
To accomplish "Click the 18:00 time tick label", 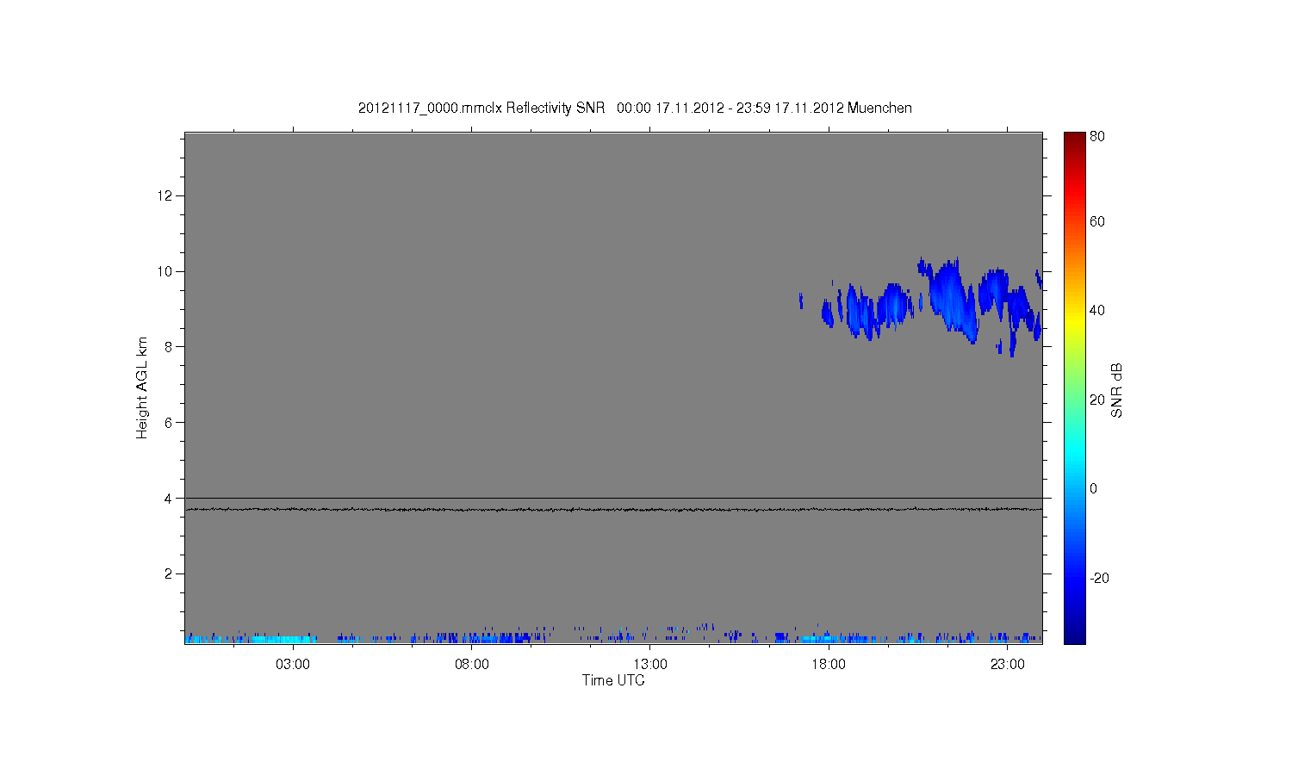I will click(829, 665).
